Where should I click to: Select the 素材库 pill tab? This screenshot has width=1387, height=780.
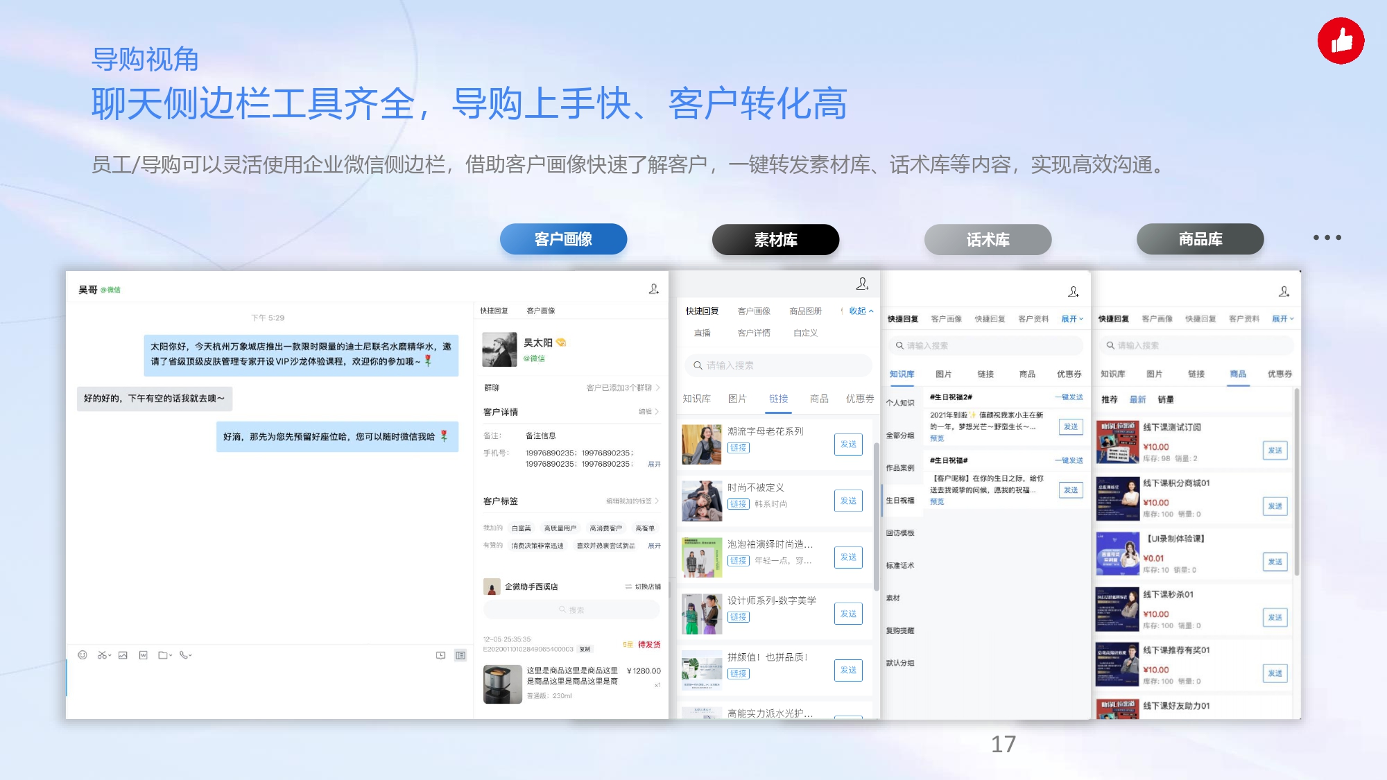point(775,240)
